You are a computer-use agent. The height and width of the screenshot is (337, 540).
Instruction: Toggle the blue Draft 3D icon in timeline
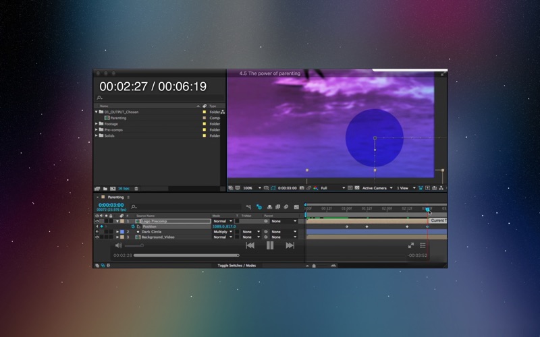[259, 207]
